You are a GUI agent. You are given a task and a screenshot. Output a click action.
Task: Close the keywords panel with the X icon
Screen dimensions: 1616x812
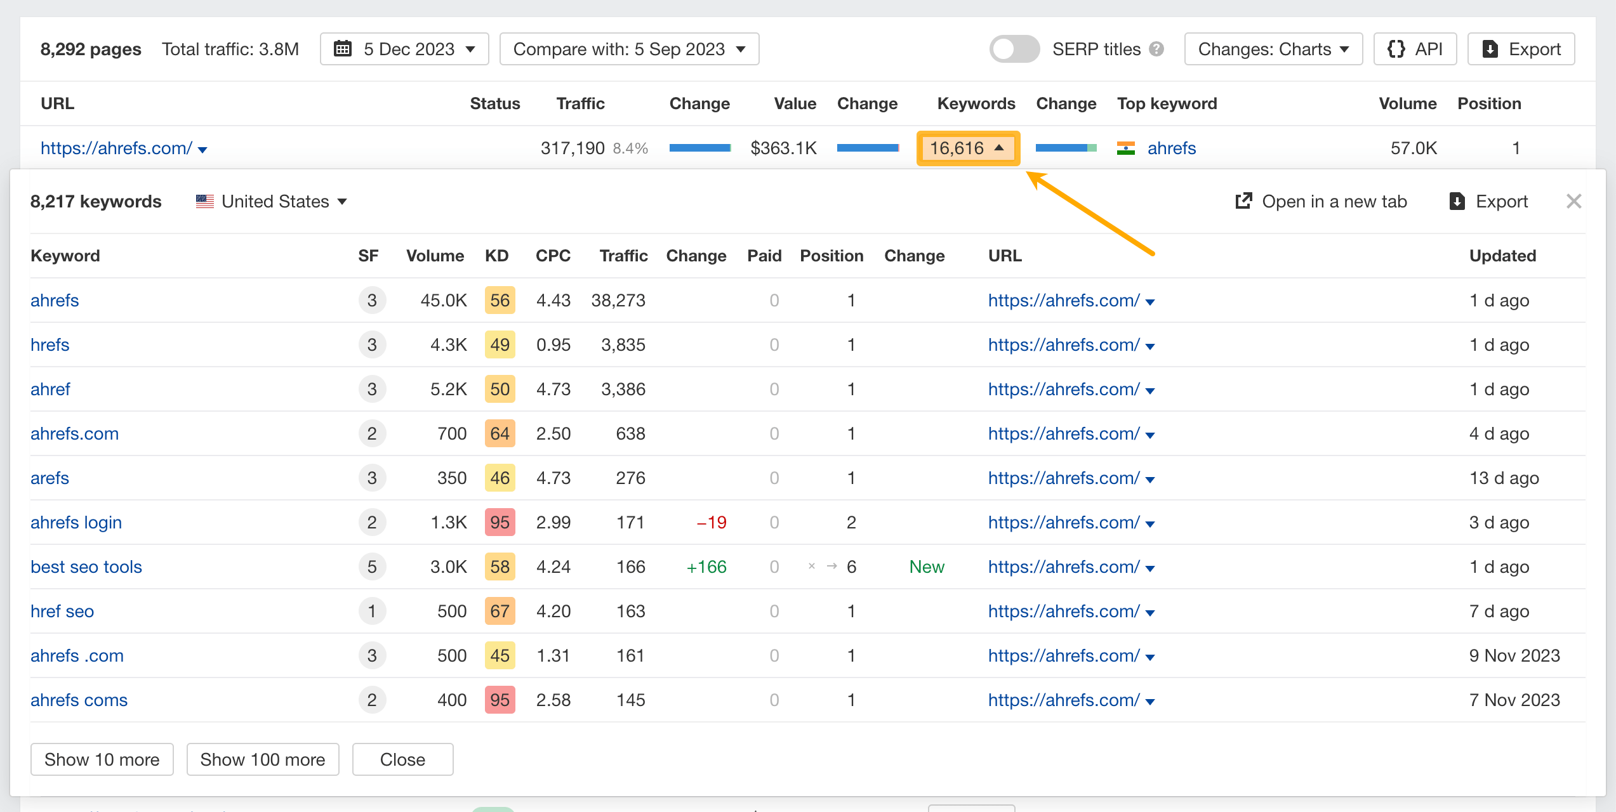coord(1574,201)
